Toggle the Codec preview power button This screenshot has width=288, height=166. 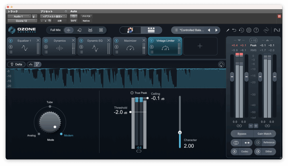(x=235, y=151)
